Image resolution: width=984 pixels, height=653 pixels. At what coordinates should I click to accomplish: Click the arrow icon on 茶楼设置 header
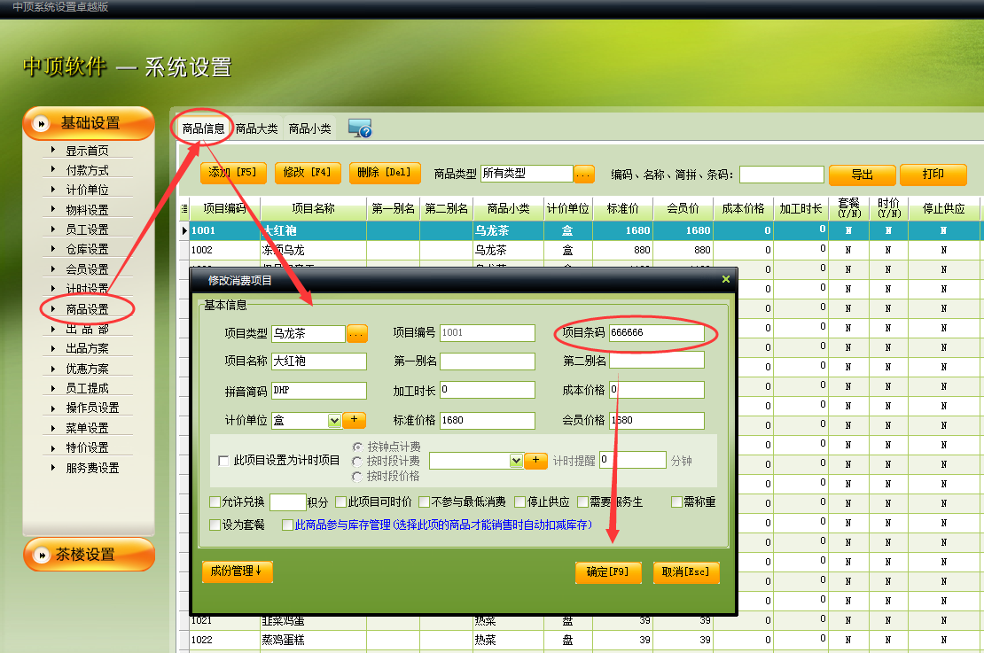point(41,556)
